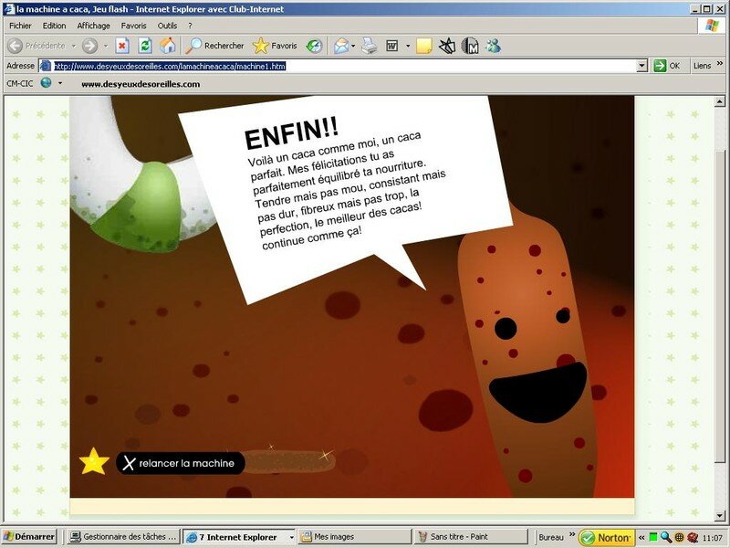Click the black-and-white sketch icon in toolbar
The width and height of the screenshot is (730, 548).
click(447, 46)
